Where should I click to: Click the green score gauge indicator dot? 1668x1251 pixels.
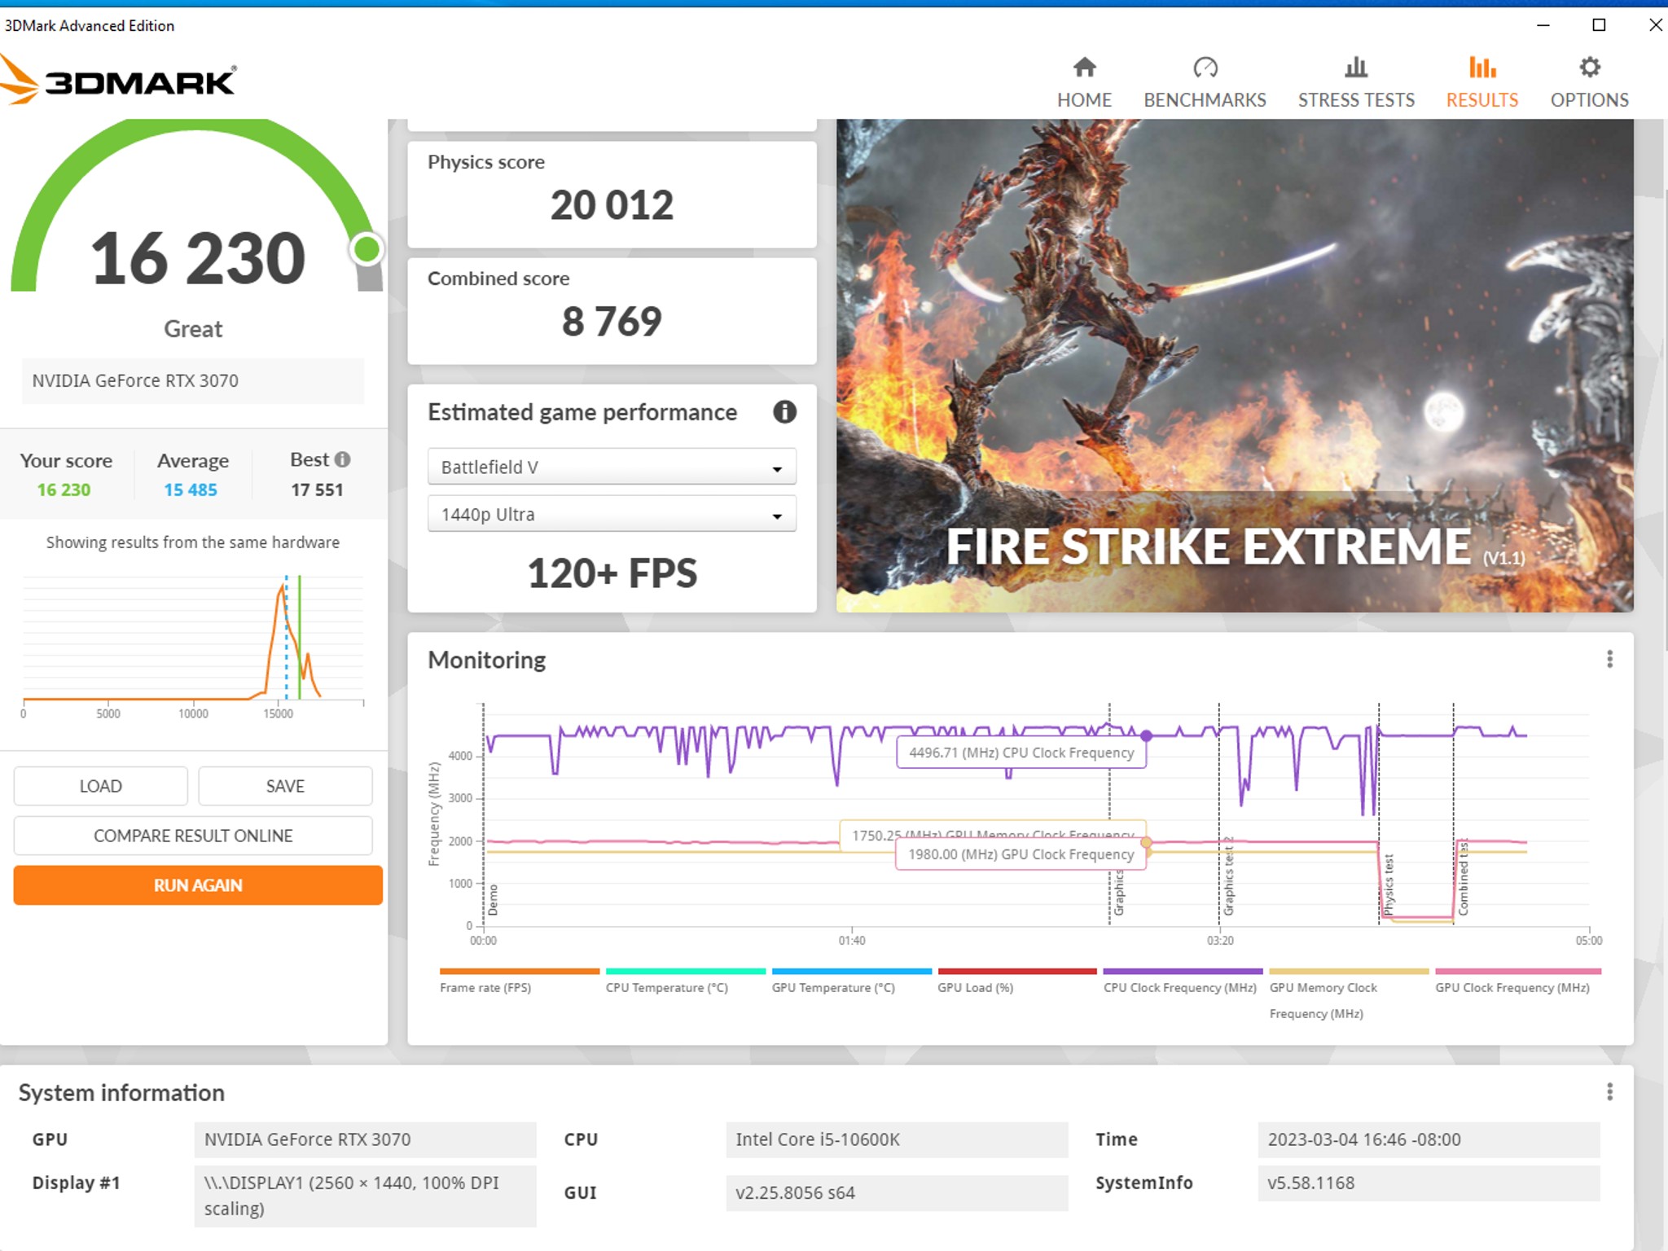[x=367, y=249]
